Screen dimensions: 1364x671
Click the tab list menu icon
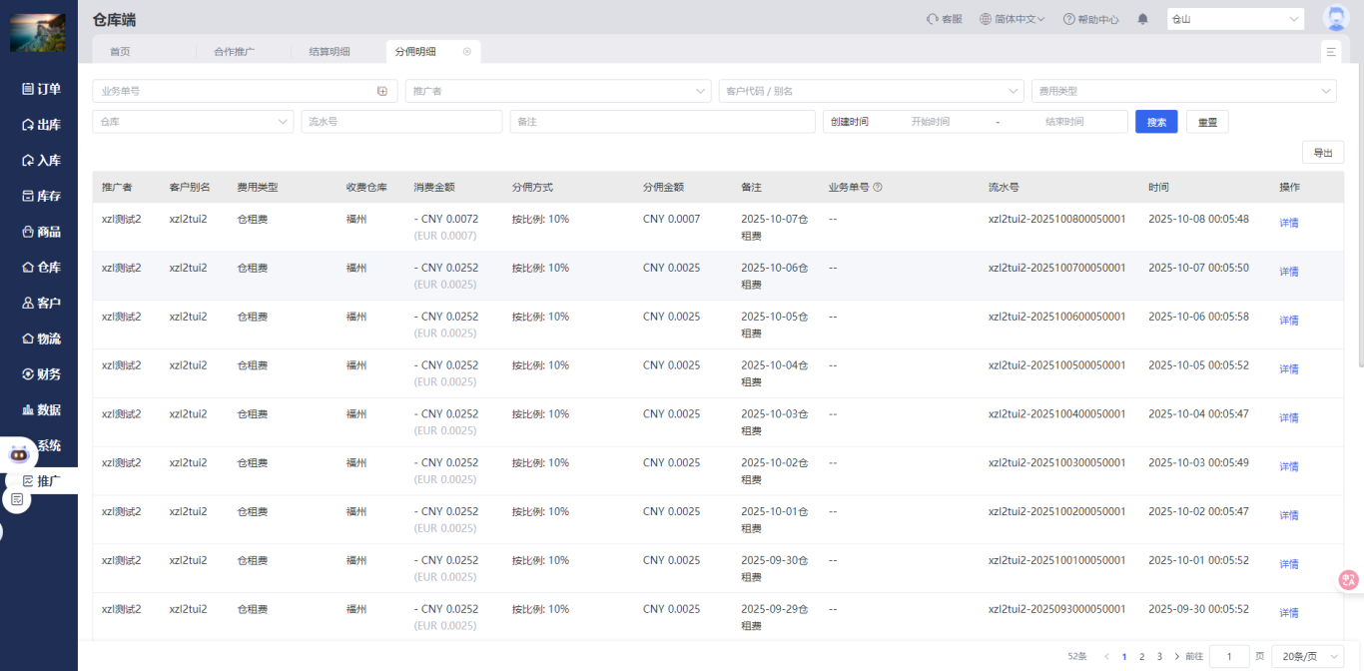[x=1331, y=52]
